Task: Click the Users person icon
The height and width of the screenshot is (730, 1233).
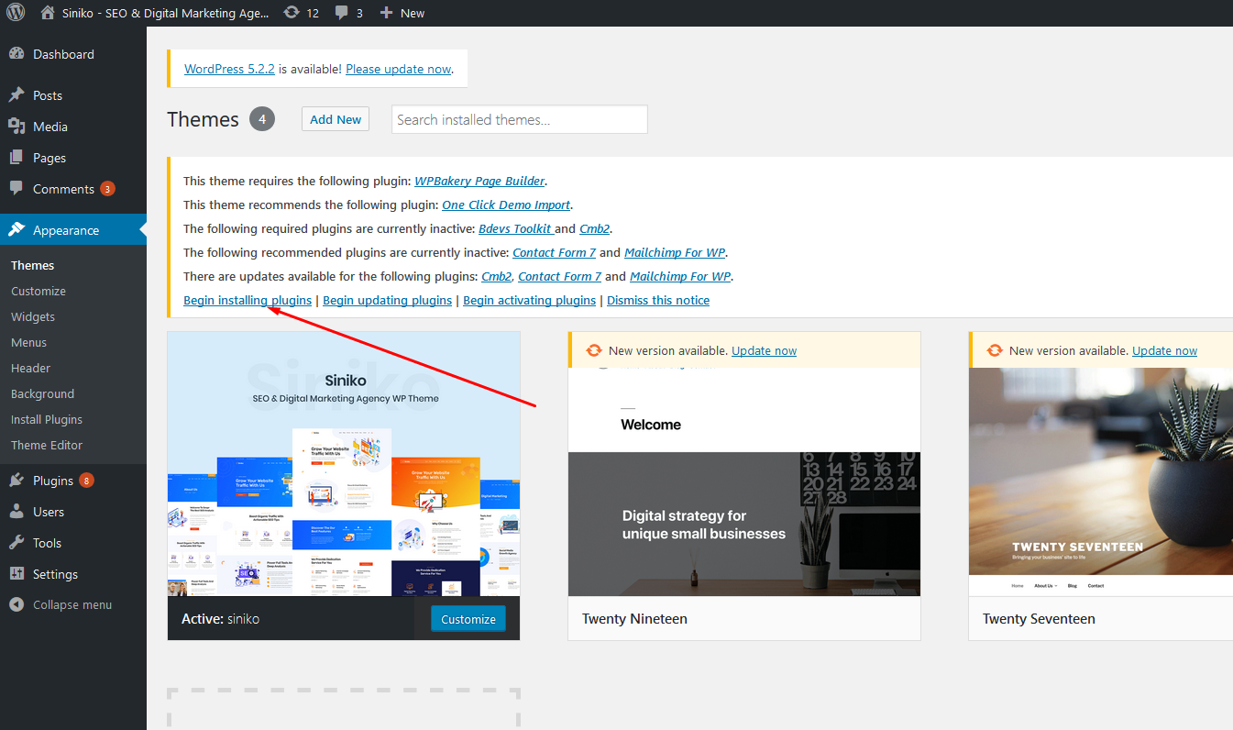Action: click(x=17, y=512)
